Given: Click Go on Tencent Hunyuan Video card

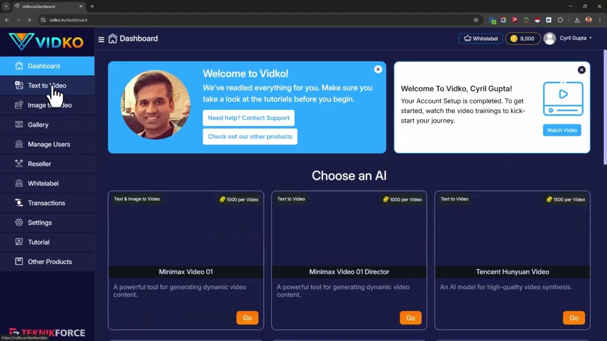Looking at the screenshot, I should click(574, 318).
